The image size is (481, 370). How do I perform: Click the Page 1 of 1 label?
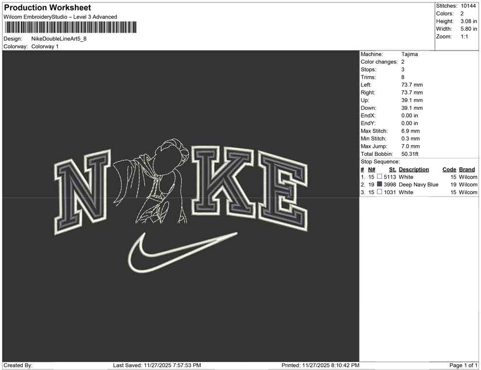pyautogui.click(x=462, y=365)
